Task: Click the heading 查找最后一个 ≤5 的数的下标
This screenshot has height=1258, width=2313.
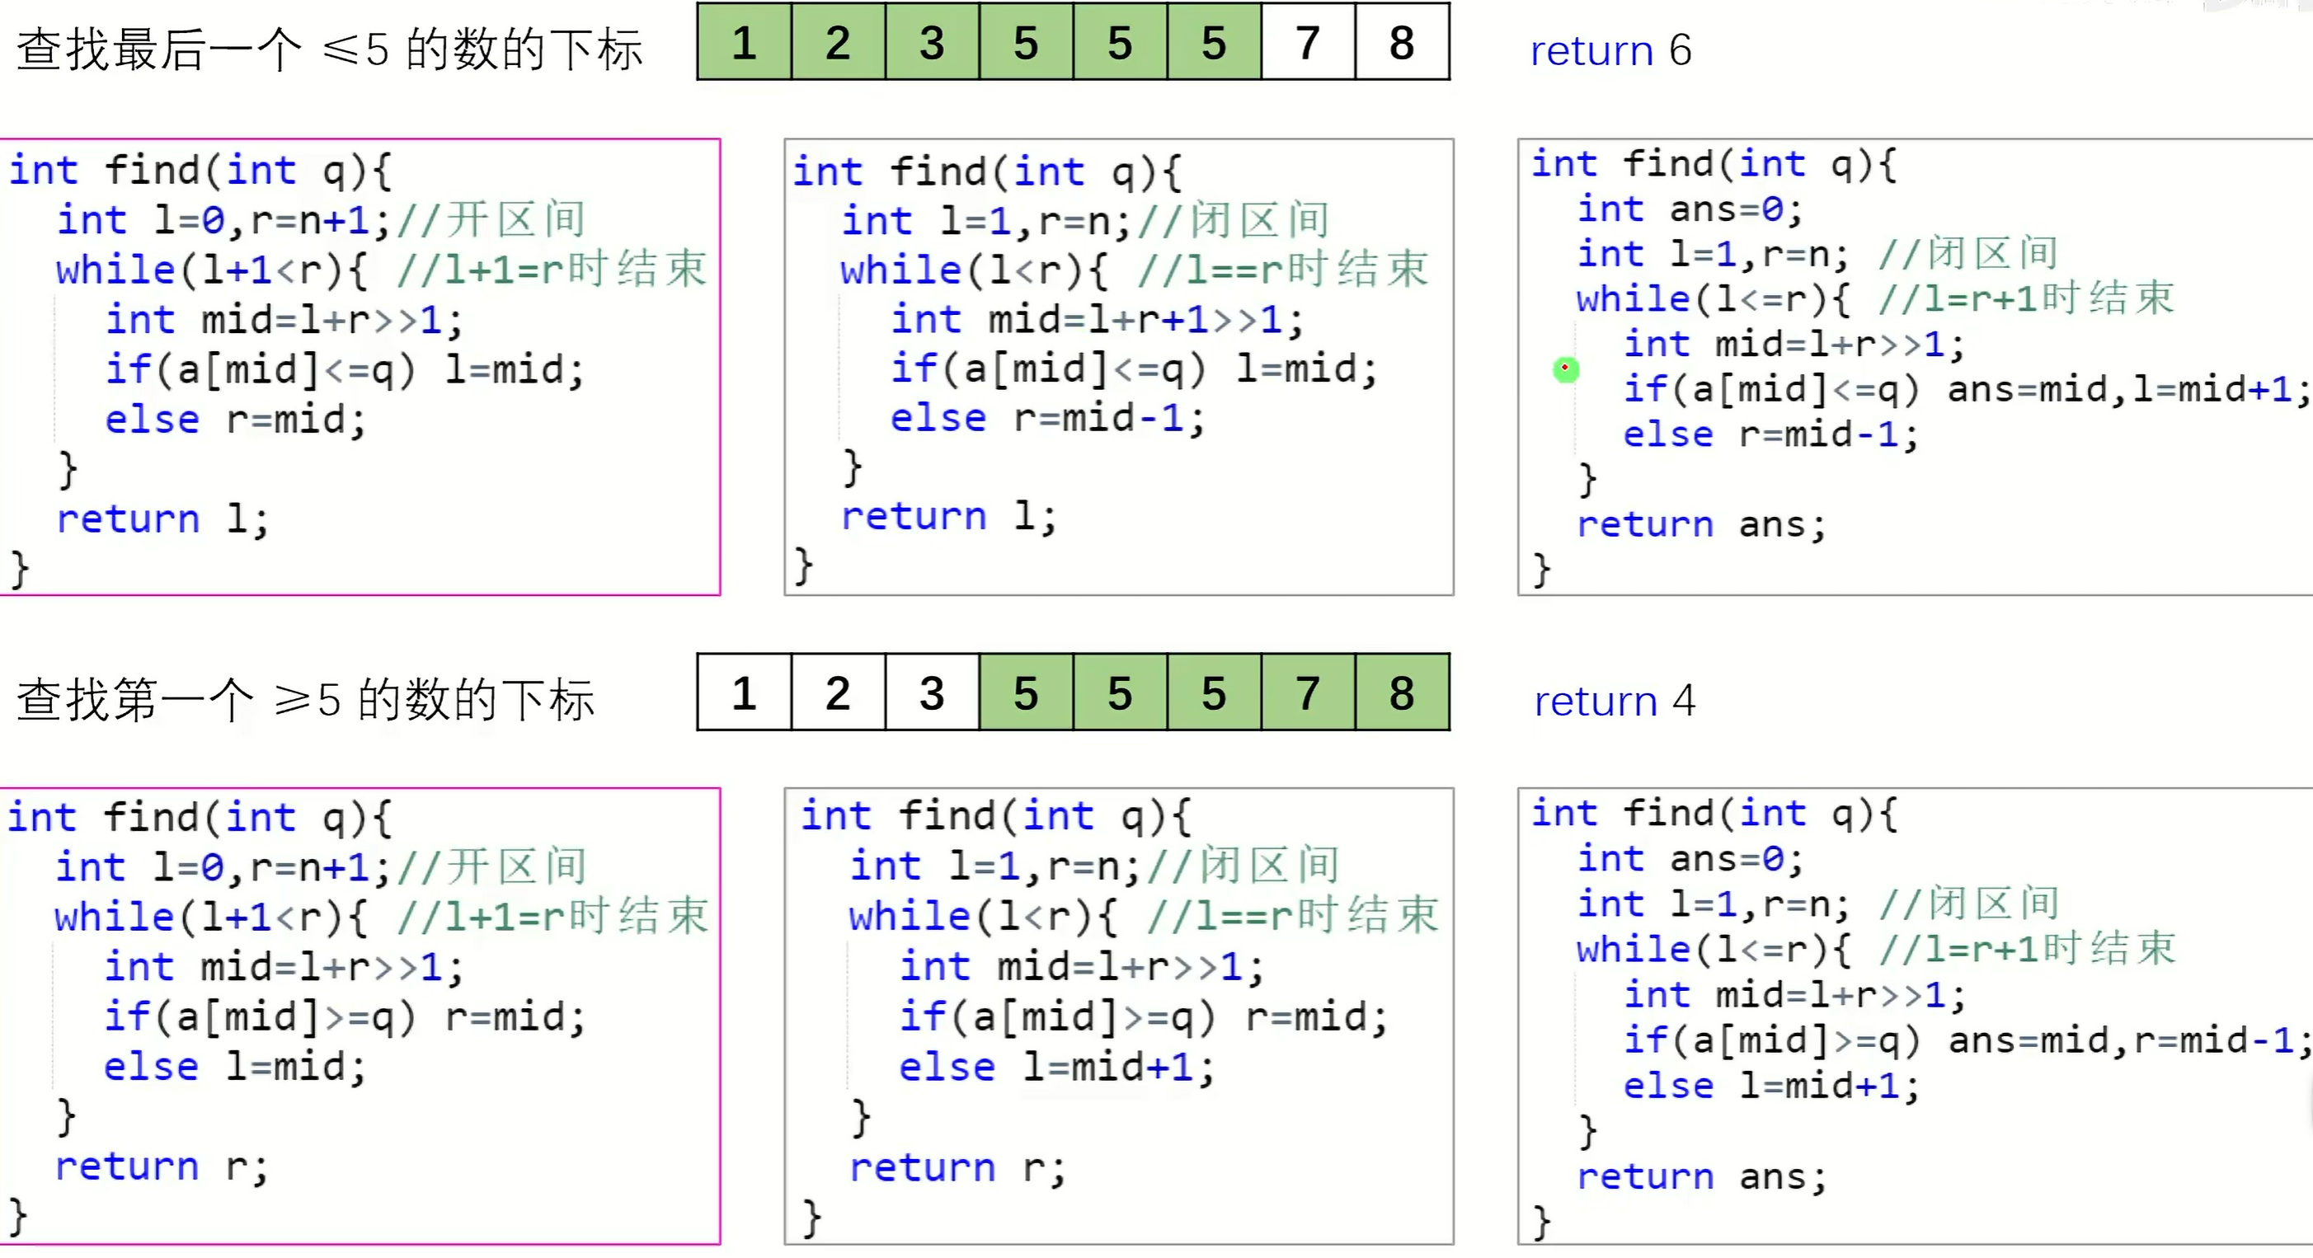Action: (x=330, y=49)
